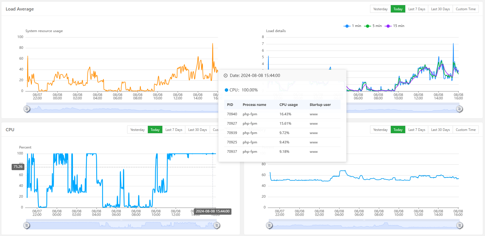Switch CPU panel to Yesterday
Viewport: 485px width, 236px height.
point(137,130)
